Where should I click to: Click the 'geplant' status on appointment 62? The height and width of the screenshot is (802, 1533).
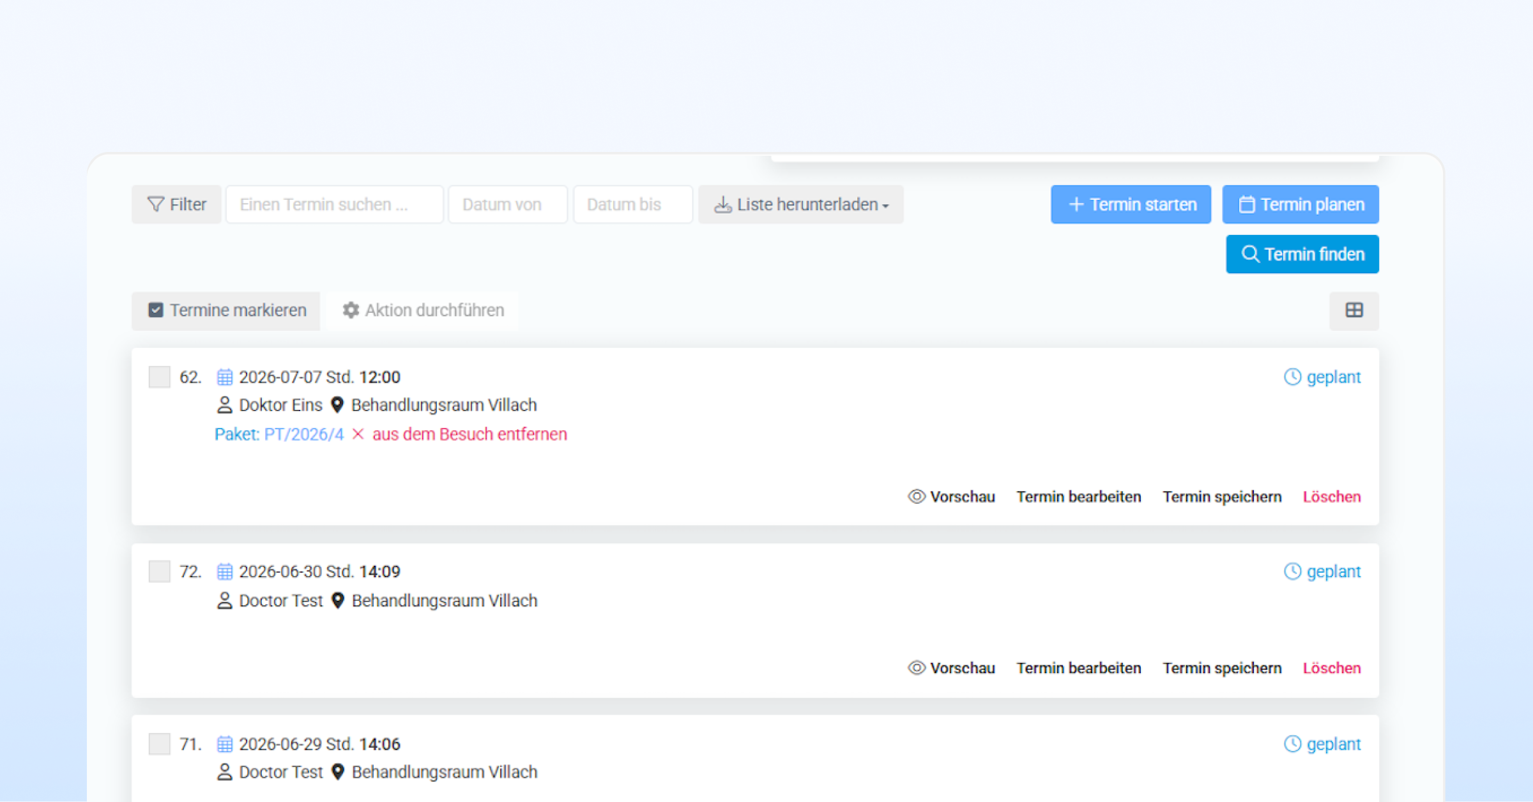pyautogui.click(x=1323, y=377)
